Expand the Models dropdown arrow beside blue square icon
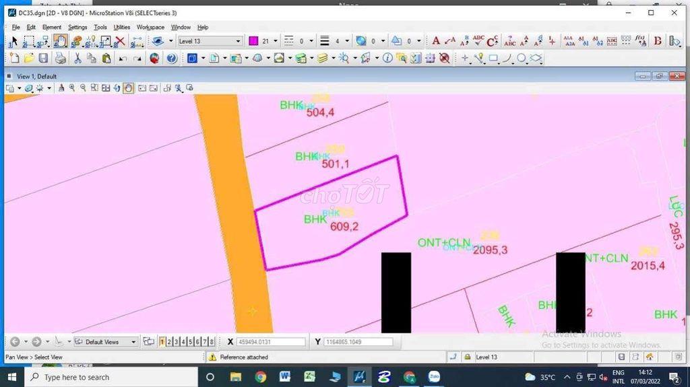This screenshot has width=690, height=387. pos(203,58)
